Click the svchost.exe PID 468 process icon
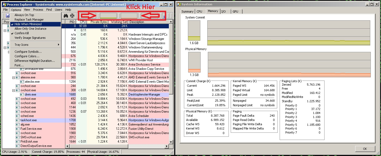This screenshot has height=156, width=381. [18, 103]
